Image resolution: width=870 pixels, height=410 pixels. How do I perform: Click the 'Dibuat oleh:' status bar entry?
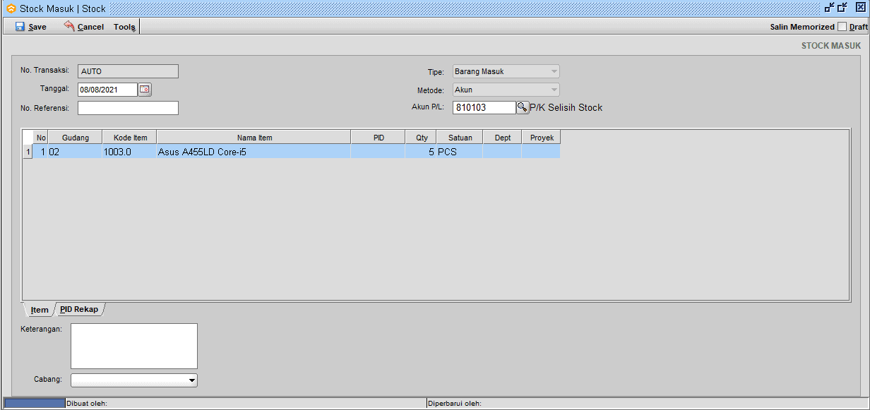tap(85, 404)
